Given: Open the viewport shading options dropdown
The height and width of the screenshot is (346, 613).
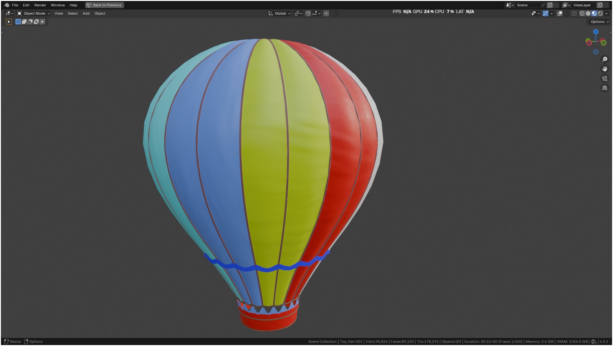Looking at the screenshot, I should pos(606,13).
